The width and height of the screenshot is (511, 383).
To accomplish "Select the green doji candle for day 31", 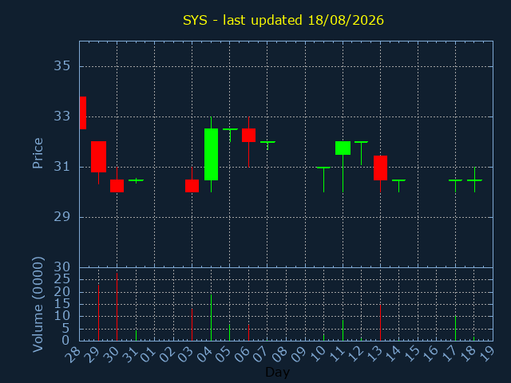I will [136, 180].
